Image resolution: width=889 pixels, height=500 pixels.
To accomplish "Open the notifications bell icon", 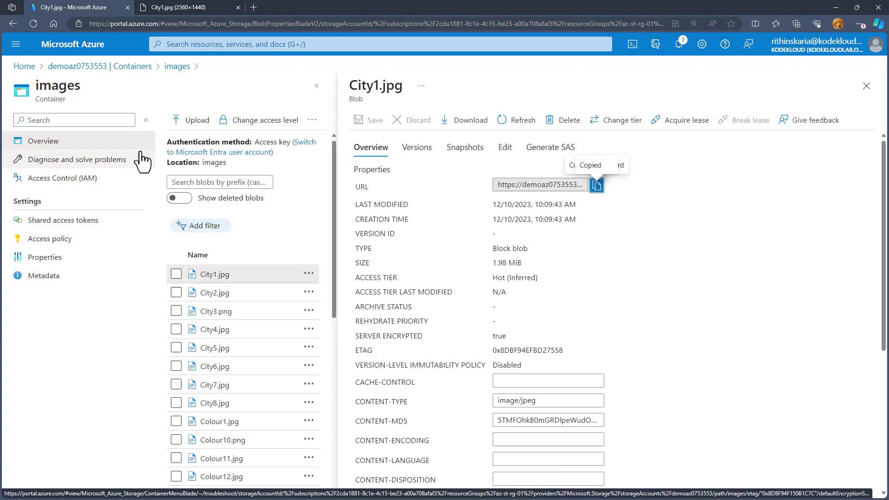I will [679, 44].
